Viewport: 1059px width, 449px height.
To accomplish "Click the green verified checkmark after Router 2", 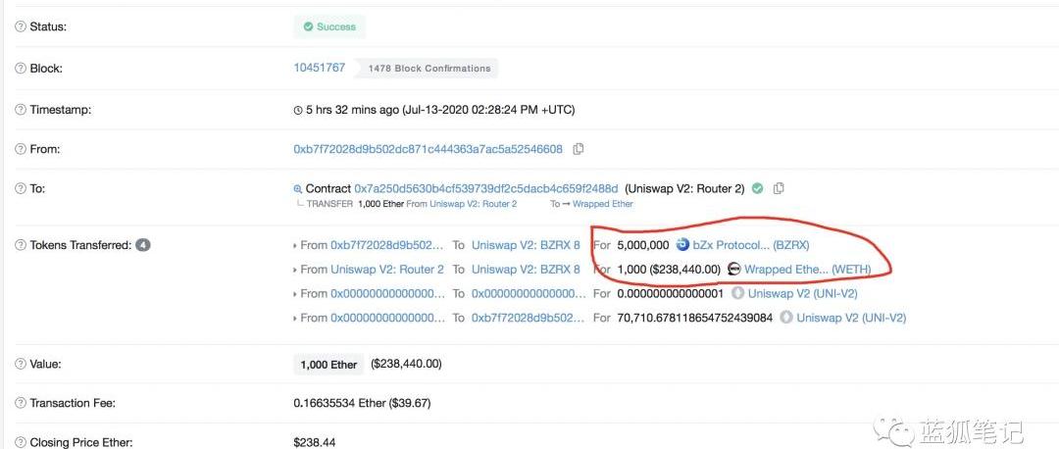I will tap(757, 188).
